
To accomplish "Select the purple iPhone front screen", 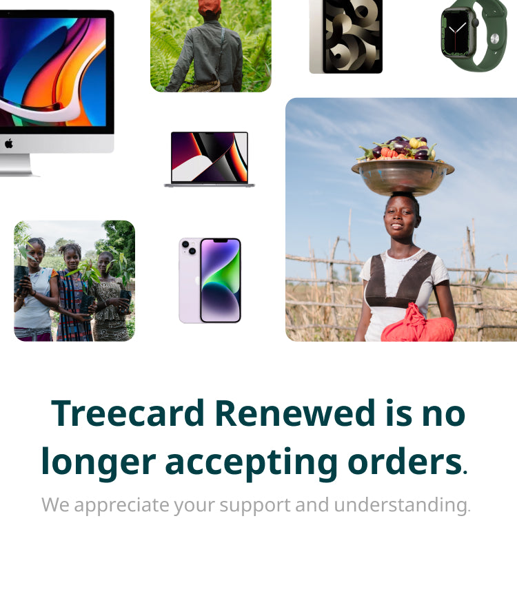I will pos(221,280).
